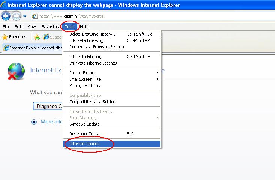The width and height of the screenshot is (275, 180).
Task: Open the File menu
Action: click(x=6, y=27)
